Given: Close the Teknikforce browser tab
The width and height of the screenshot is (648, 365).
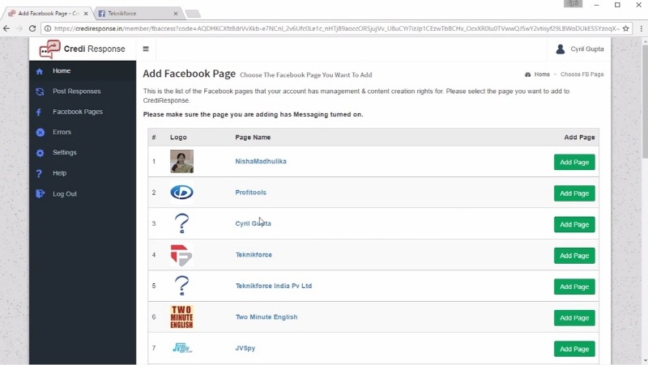Looking at the screenshot, I should pos(176,13).
